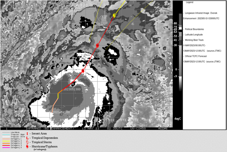227x152 pixels.
Task: Click the degC unit label
Action: [178, 118]
